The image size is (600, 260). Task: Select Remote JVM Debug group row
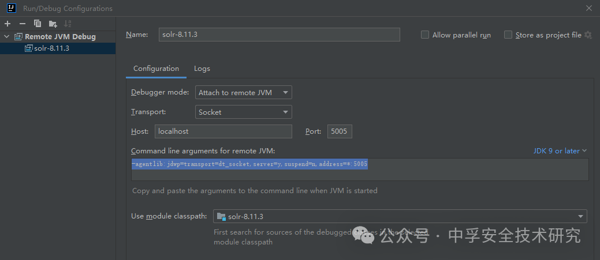58,37
